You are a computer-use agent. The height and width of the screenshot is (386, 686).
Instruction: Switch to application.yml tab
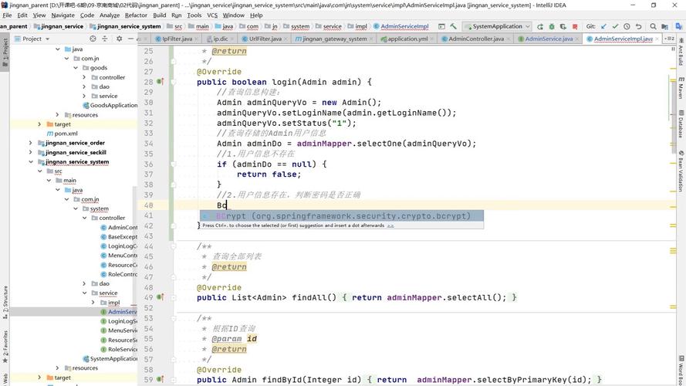(x=407, y=39)
